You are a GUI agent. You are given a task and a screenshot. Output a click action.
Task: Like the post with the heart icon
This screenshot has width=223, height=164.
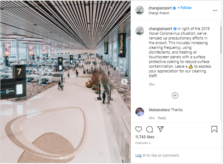click(x=139, y=129)
